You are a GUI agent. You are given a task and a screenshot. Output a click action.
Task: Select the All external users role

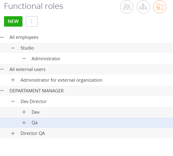click(x=27, y=69)
